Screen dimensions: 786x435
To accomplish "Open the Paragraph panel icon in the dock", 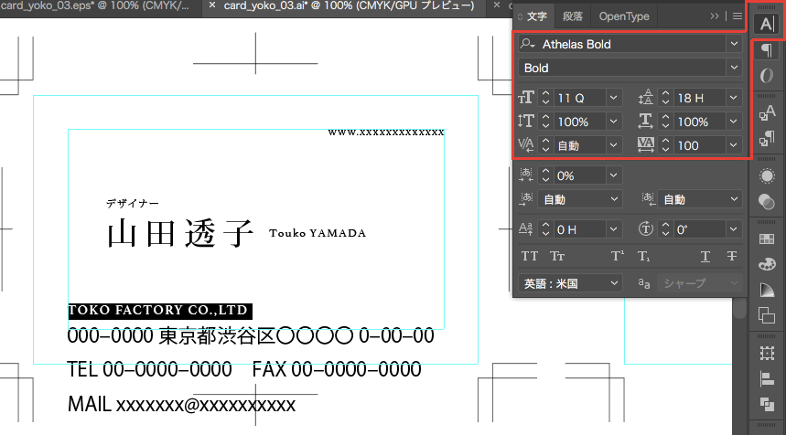I will point(767,52).
